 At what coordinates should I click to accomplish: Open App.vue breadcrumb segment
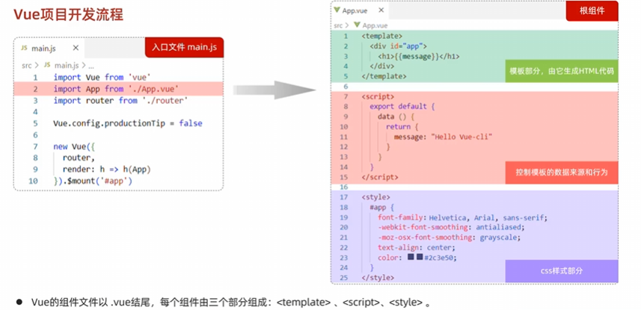click(x=375, y=25)
